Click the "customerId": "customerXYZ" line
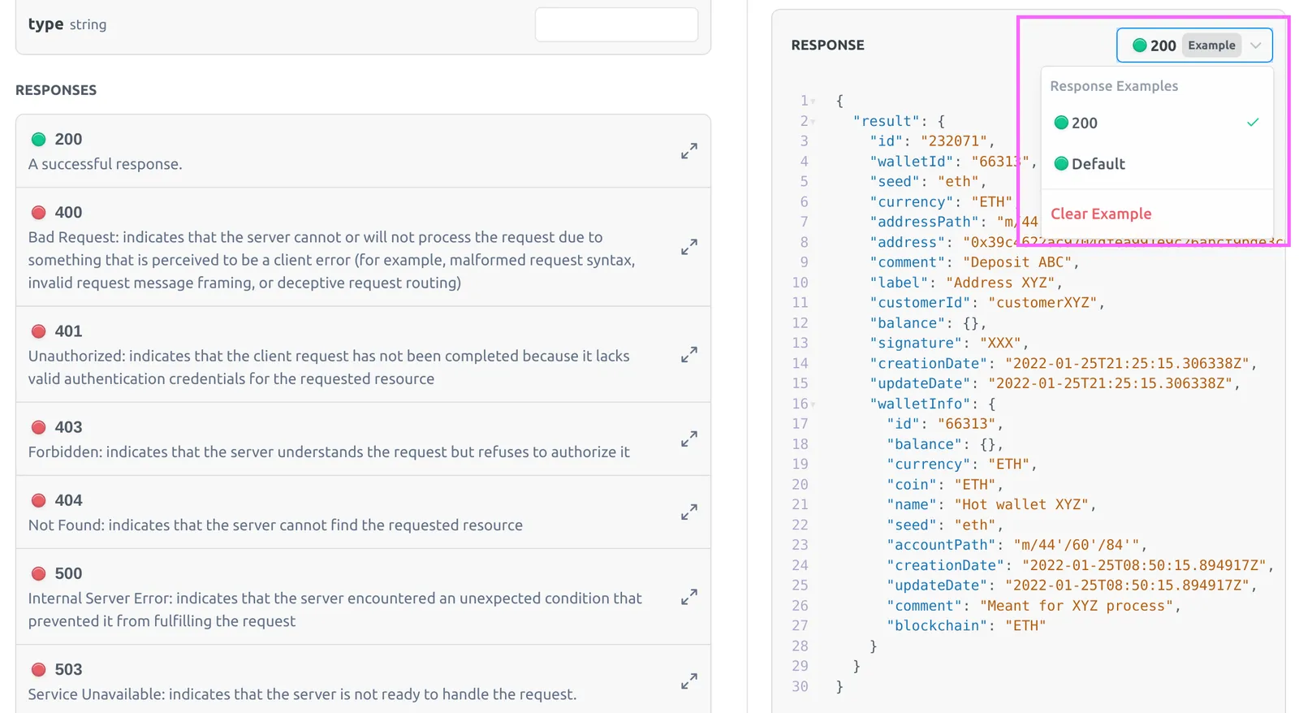 (987, 303)
